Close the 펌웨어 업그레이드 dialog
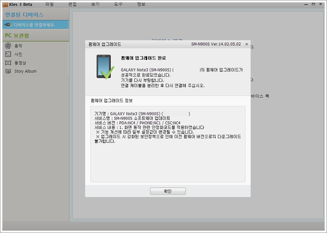 [247, 44]
